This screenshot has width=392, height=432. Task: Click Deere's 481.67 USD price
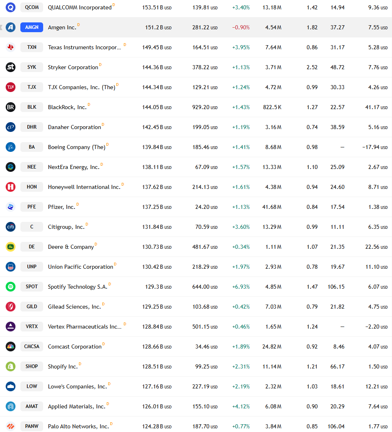coord(205,247)
